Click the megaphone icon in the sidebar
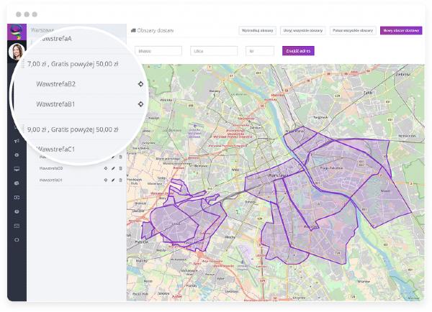Image resolution: width=432 pixels, height=312 pixels. click(x=17, y=141)
